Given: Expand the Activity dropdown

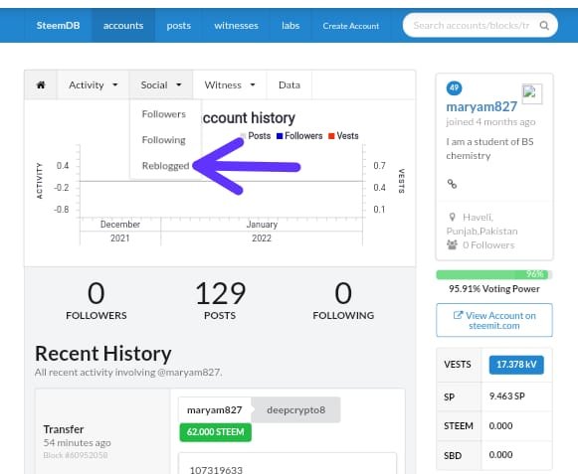Looking at the screenshot, I should pos(93,85).
